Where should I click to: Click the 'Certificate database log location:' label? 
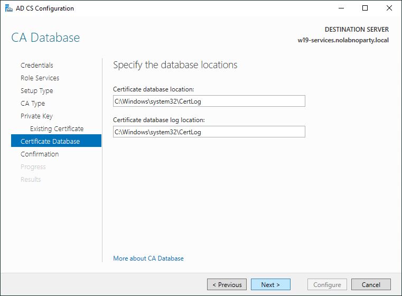(x=158, y=120)
